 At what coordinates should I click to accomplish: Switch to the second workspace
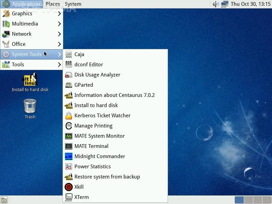pyautogui.click(x=249, y=200)
